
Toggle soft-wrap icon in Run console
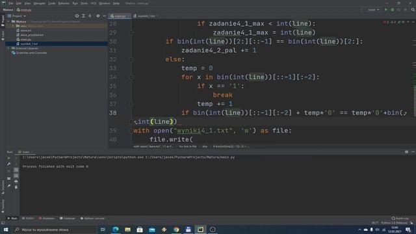pyautogui.click(x=16, y=170)
